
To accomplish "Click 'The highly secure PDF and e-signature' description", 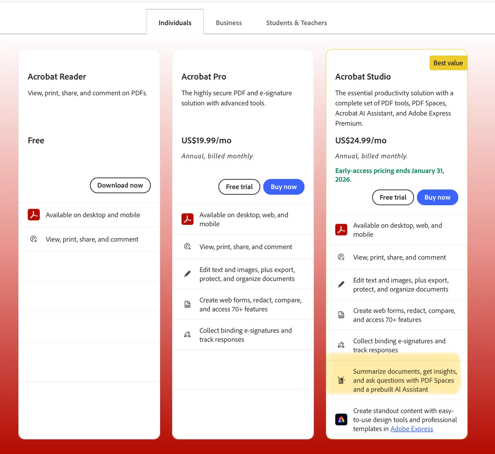I will coord(237,98).
